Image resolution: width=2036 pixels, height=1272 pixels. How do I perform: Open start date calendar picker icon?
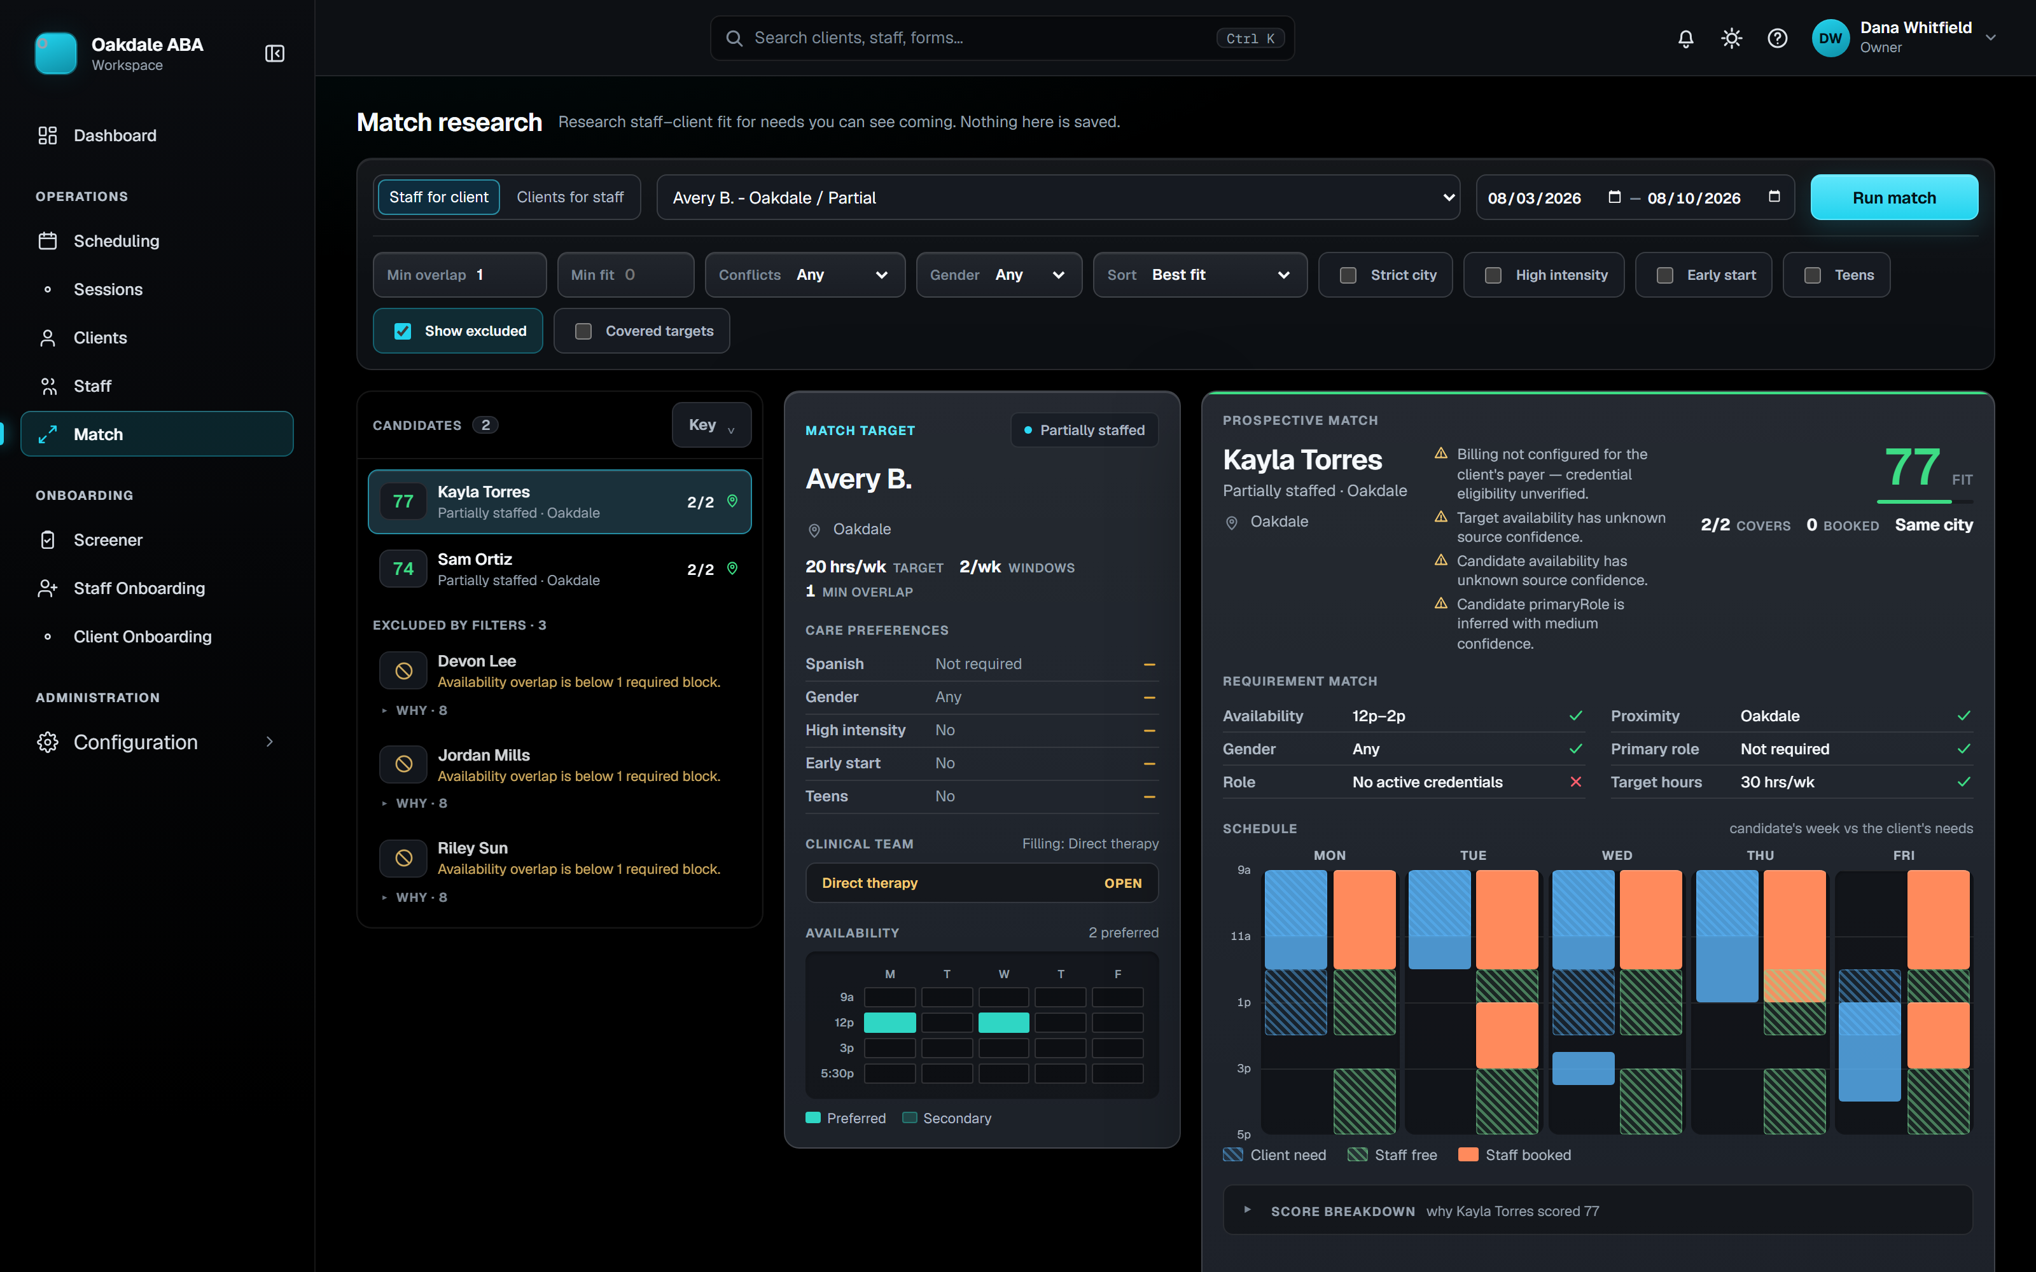tap(1614, 197)
